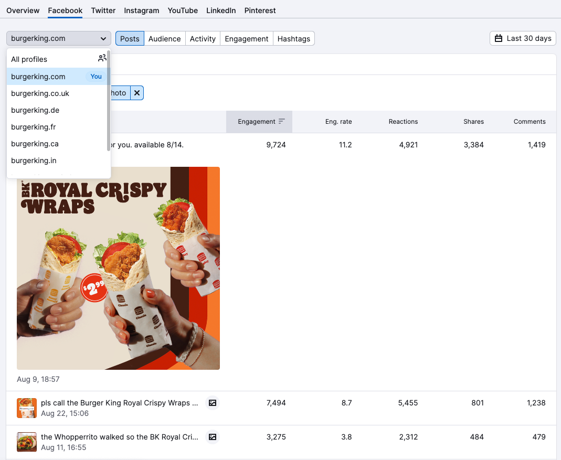Remove the photo filter with X
This screenshot has height=460, width=561.
coord(137,93)
